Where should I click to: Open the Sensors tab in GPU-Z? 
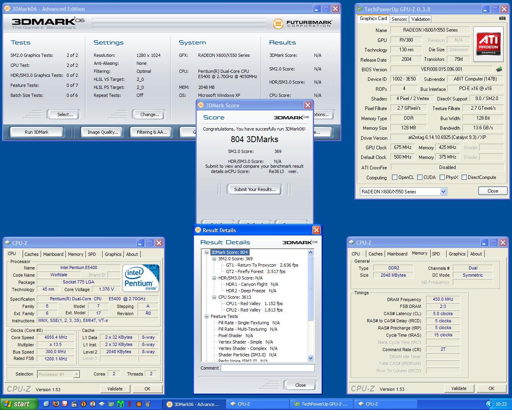pyautogui.click(x=399, y=19)
